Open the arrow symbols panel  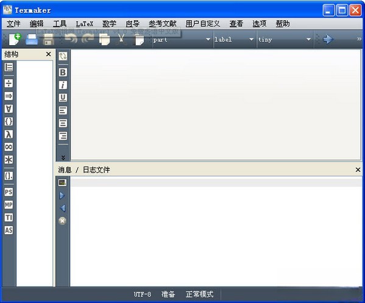[x=9, y=96]
